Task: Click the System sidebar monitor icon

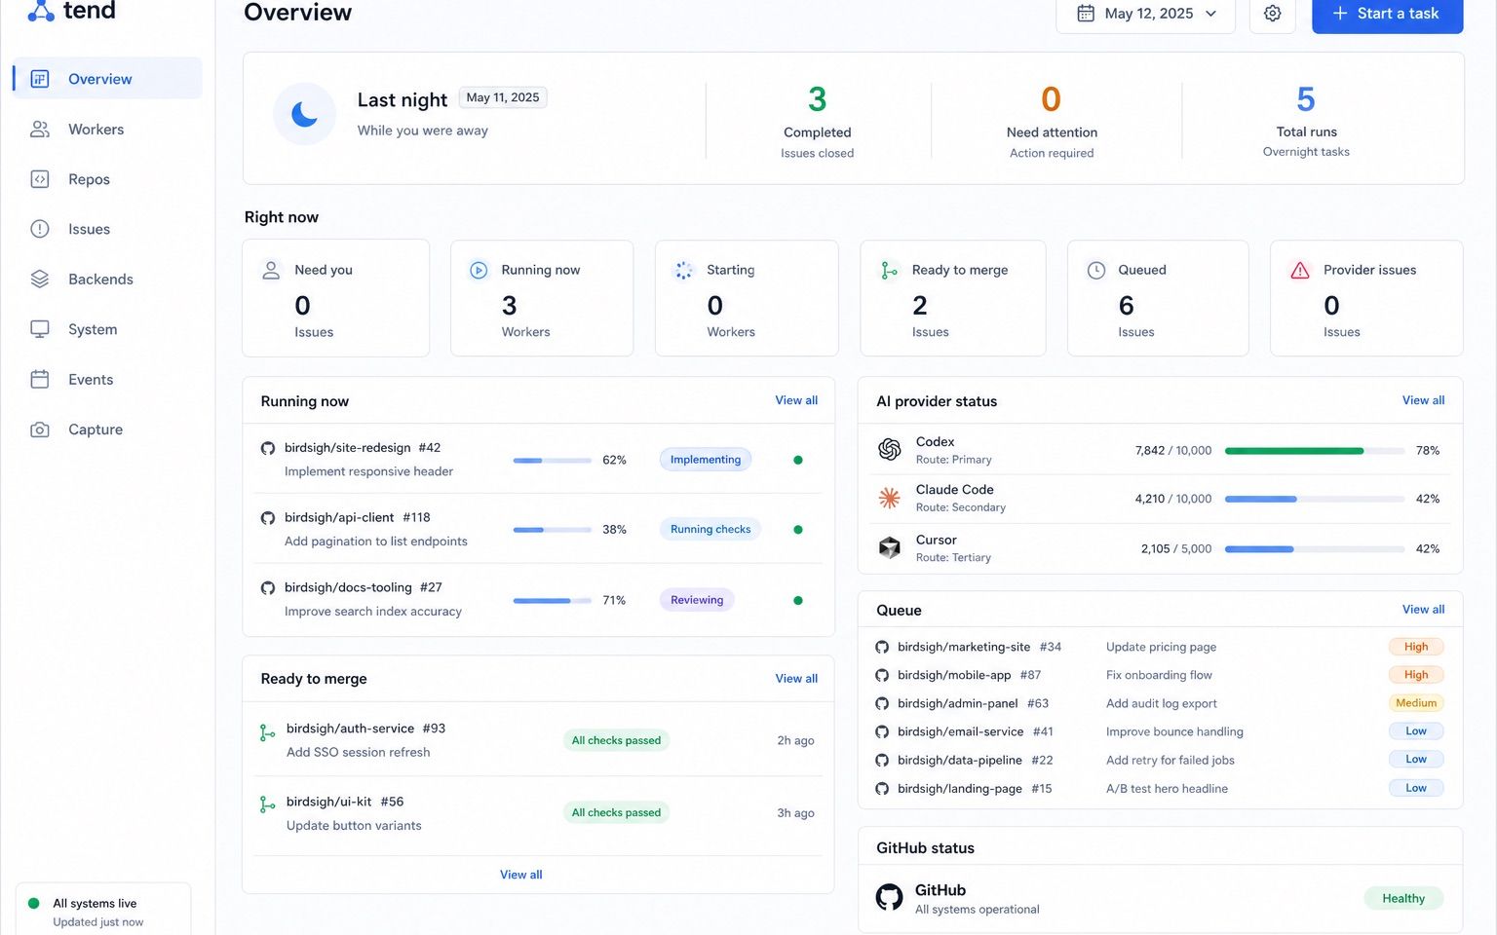Action: click(x=40, y=329)
